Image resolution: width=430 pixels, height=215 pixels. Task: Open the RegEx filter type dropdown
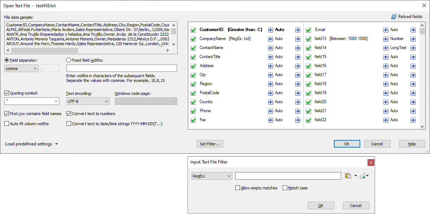[212, 176]
